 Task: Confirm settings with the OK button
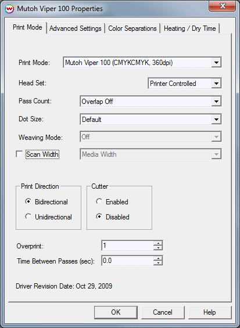(116, 312)
